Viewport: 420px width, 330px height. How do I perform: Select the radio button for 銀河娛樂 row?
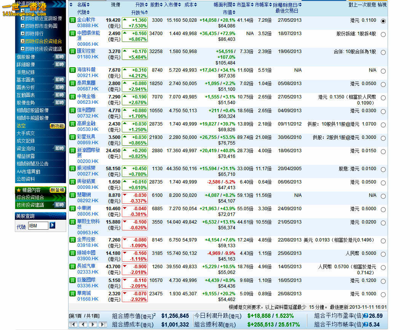tap(383, 170)
